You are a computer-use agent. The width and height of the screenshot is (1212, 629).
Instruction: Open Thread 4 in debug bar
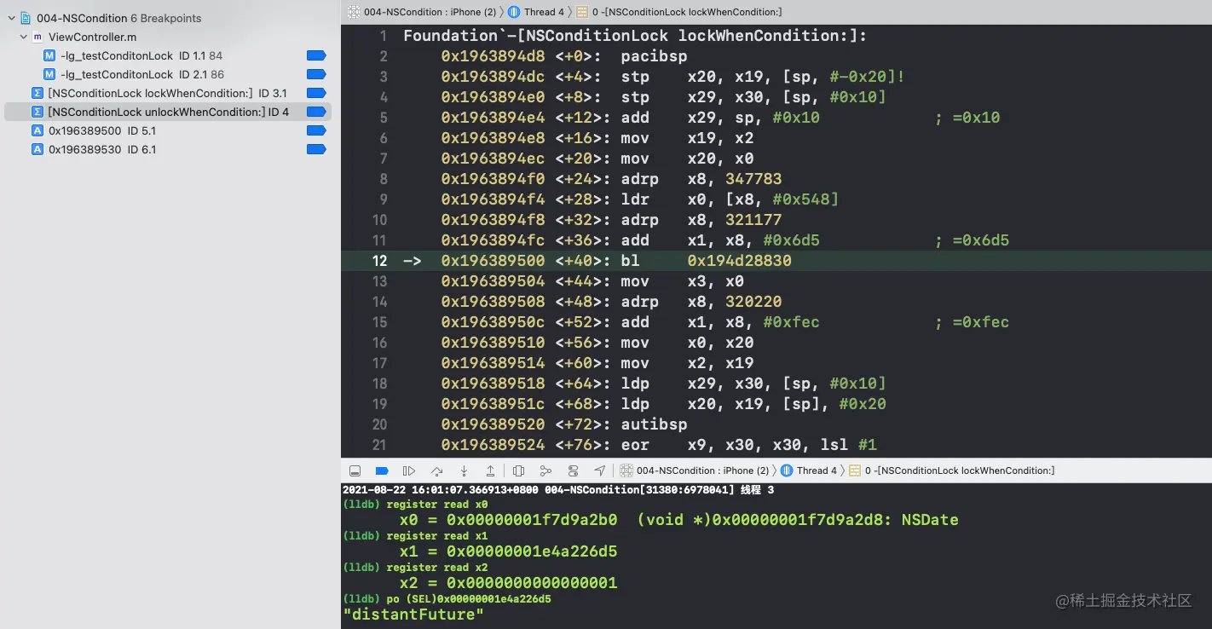click(x=810, y=470)
